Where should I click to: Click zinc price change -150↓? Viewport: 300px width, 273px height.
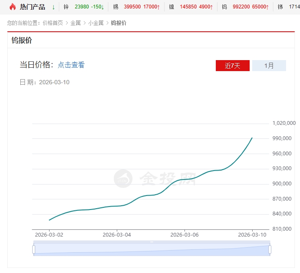pyautogui.click(x=97, y=7)
